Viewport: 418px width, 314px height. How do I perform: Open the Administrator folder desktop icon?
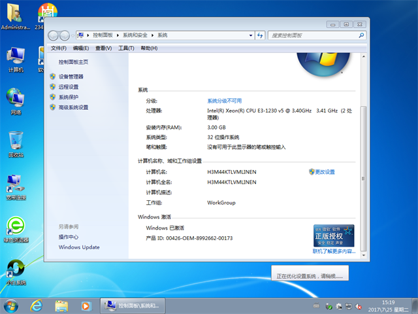[15, 16]
